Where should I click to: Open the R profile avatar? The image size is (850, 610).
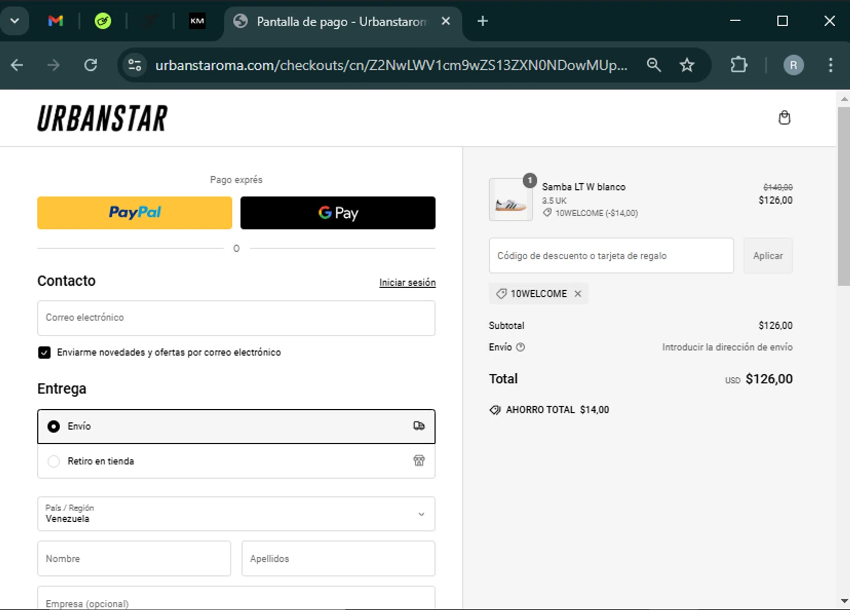coord(793,65)
